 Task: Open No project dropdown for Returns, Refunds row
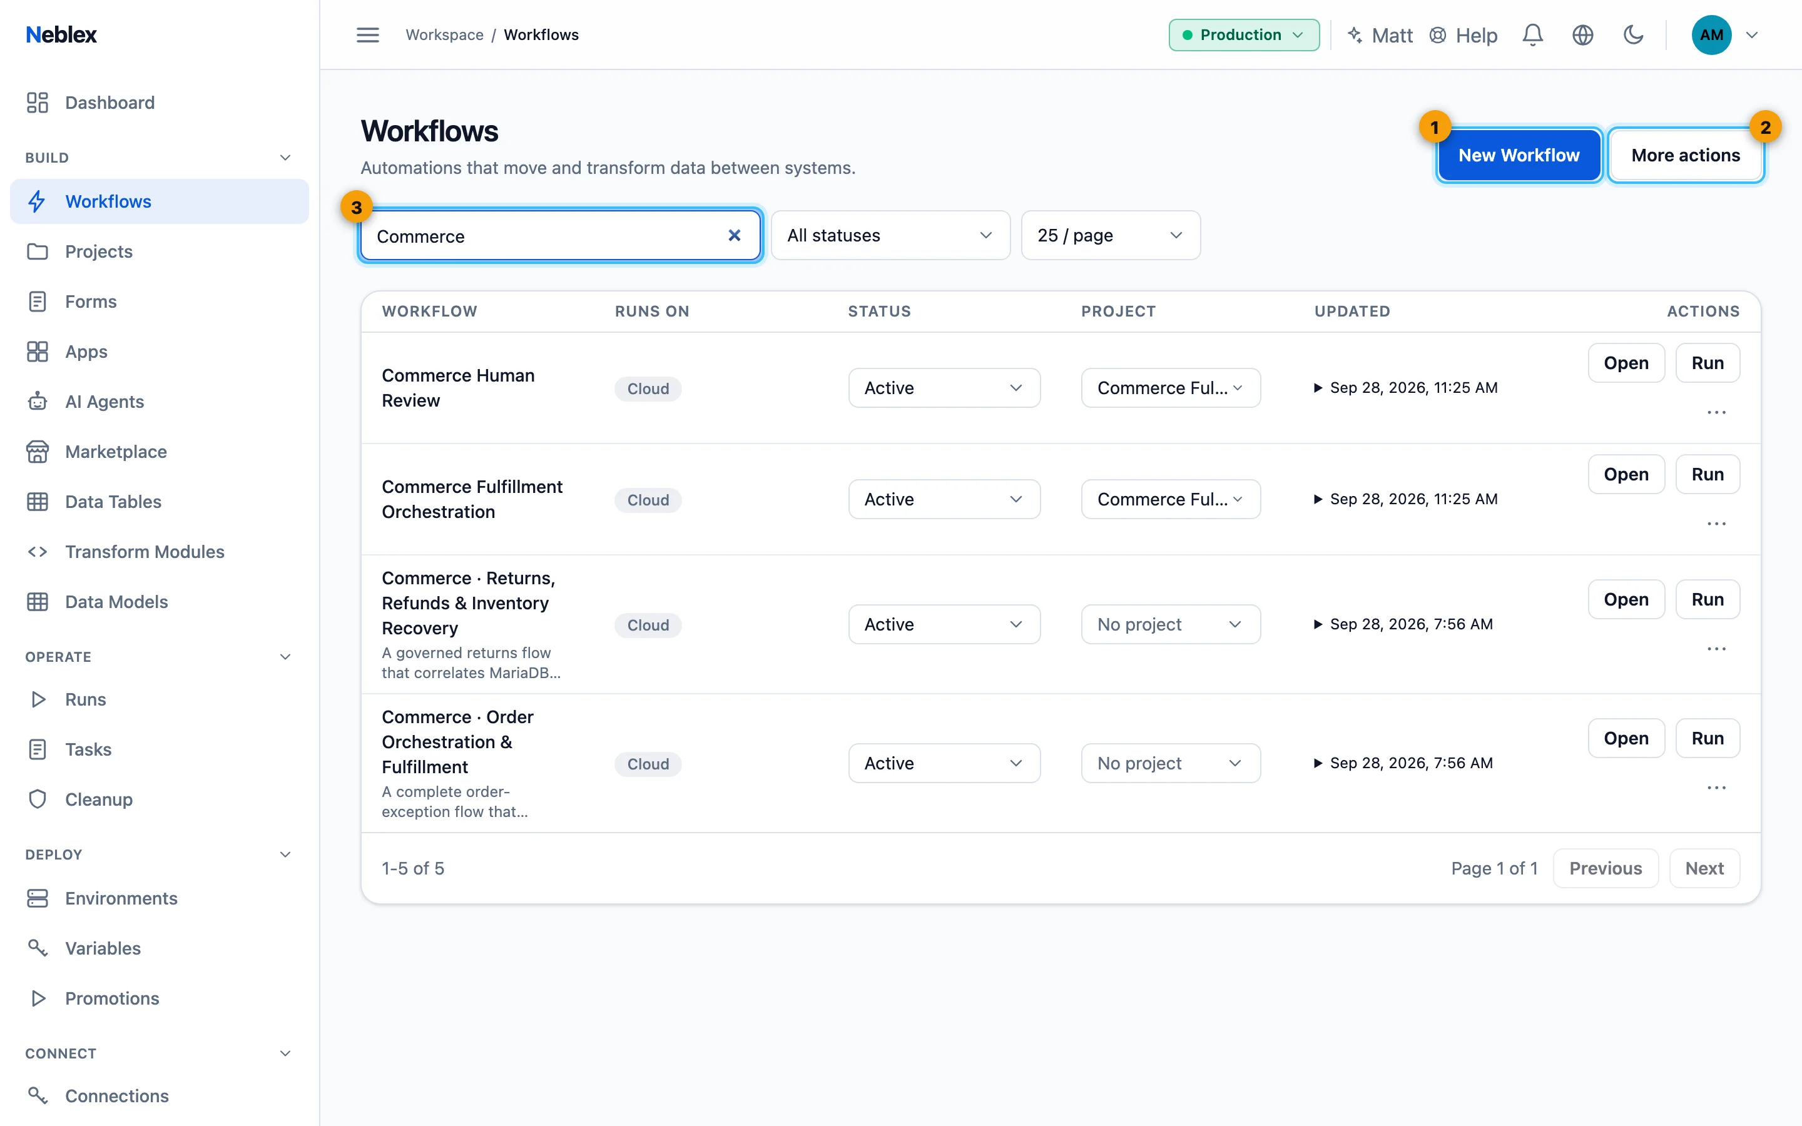(1171, 624)
